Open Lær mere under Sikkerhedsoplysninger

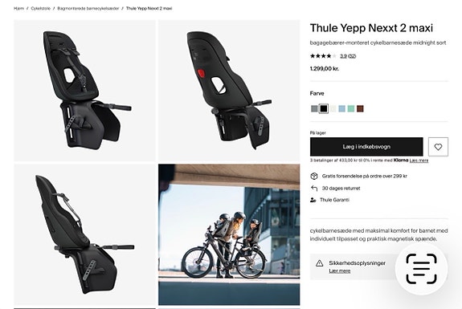click(x=339, y=271)
